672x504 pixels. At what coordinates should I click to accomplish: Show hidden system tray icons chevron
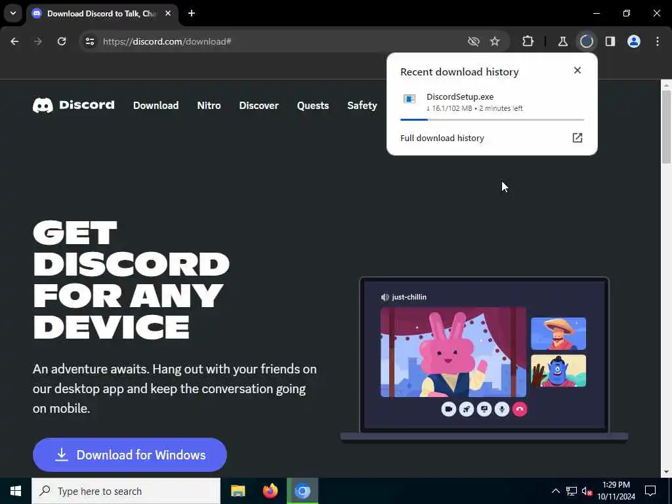pyautogui.click(x=555, y=491)
